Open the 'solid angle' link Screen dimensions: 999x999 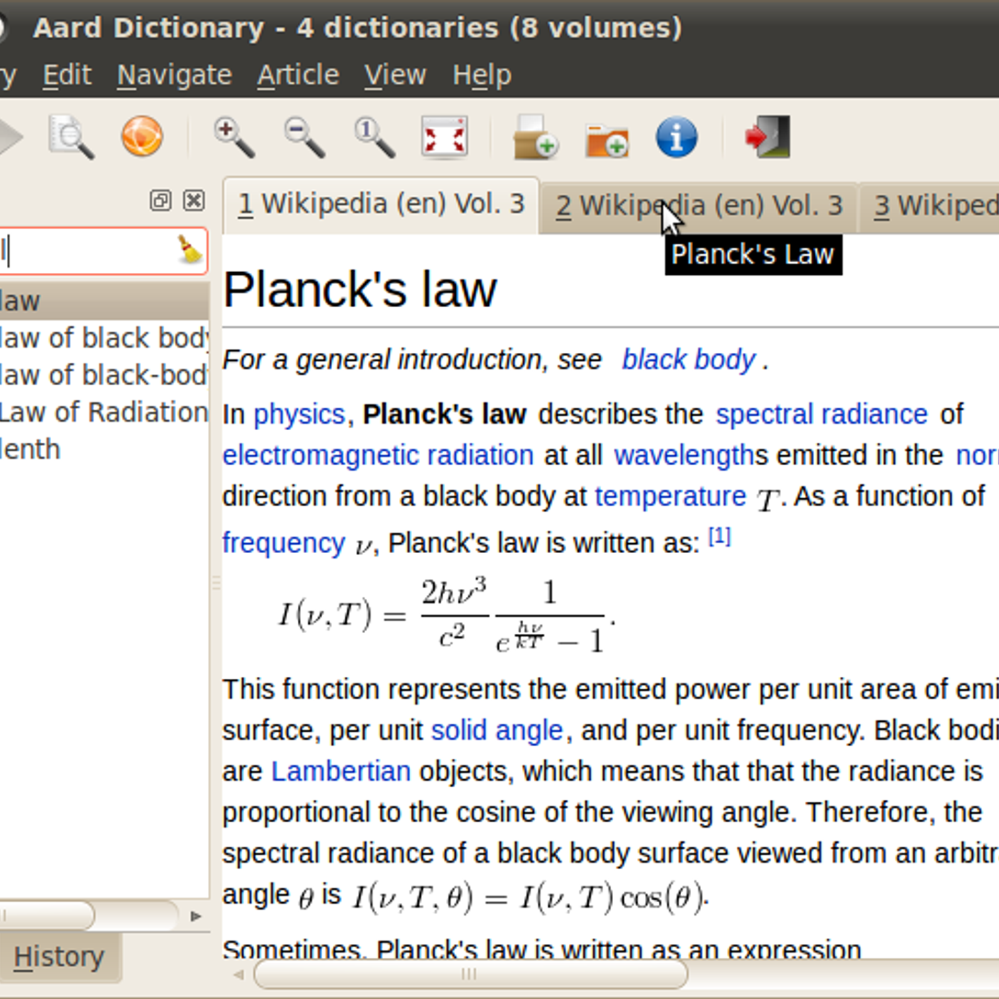497,731
